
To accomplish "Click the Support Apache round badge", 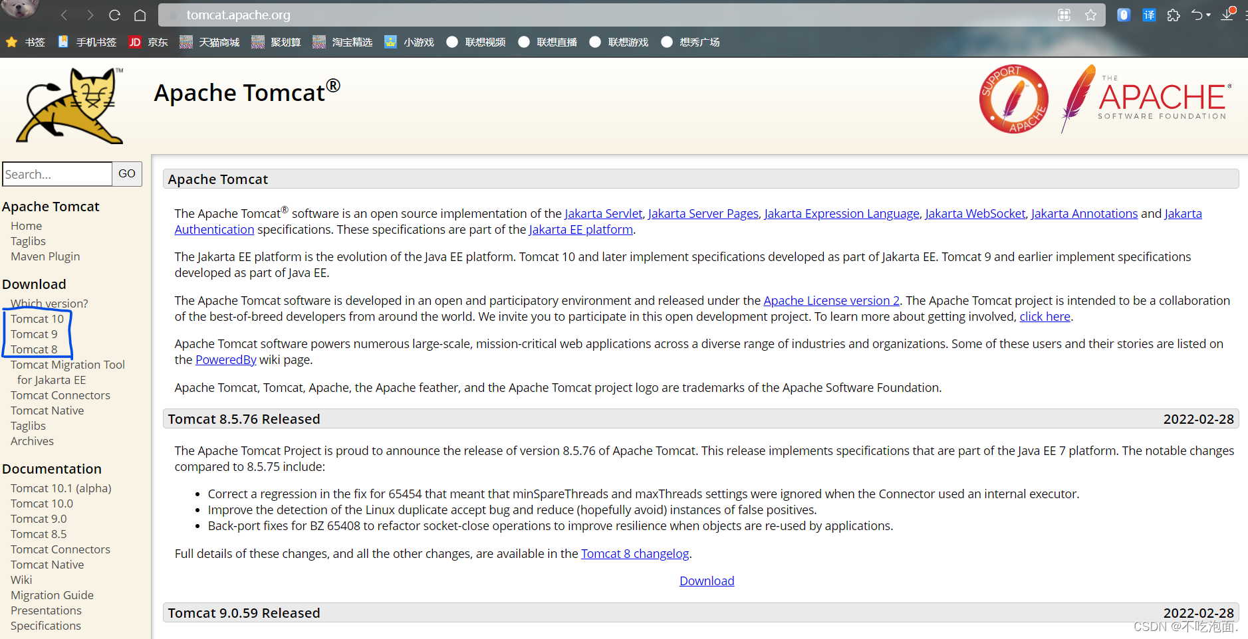I will (x=1014, y=99).
